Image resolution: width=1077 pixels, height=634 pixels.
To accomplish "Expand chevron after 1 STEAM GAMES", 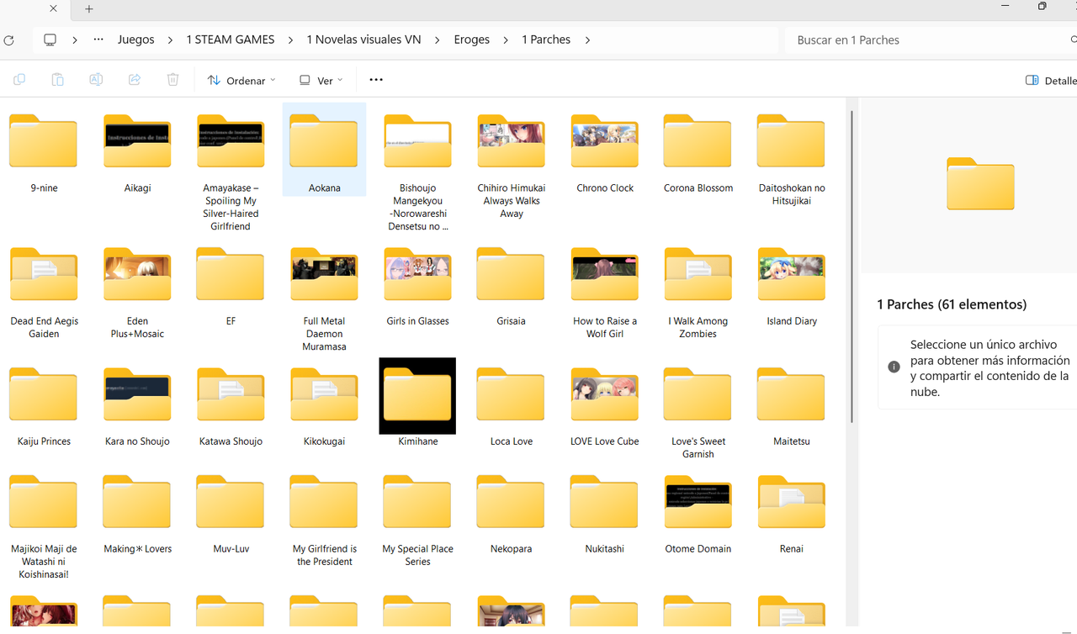I will click(x=290, y=40).
